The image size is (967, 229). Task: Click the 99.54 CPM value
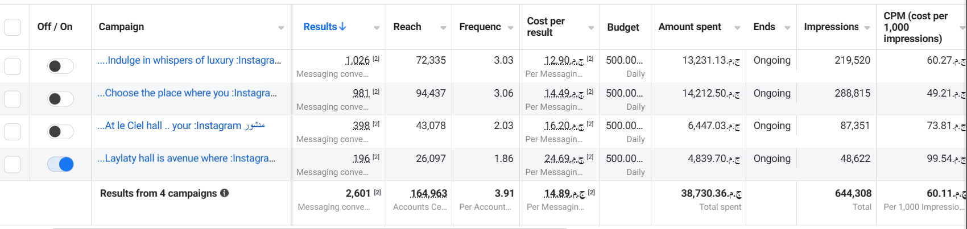[x=946, y=159]
